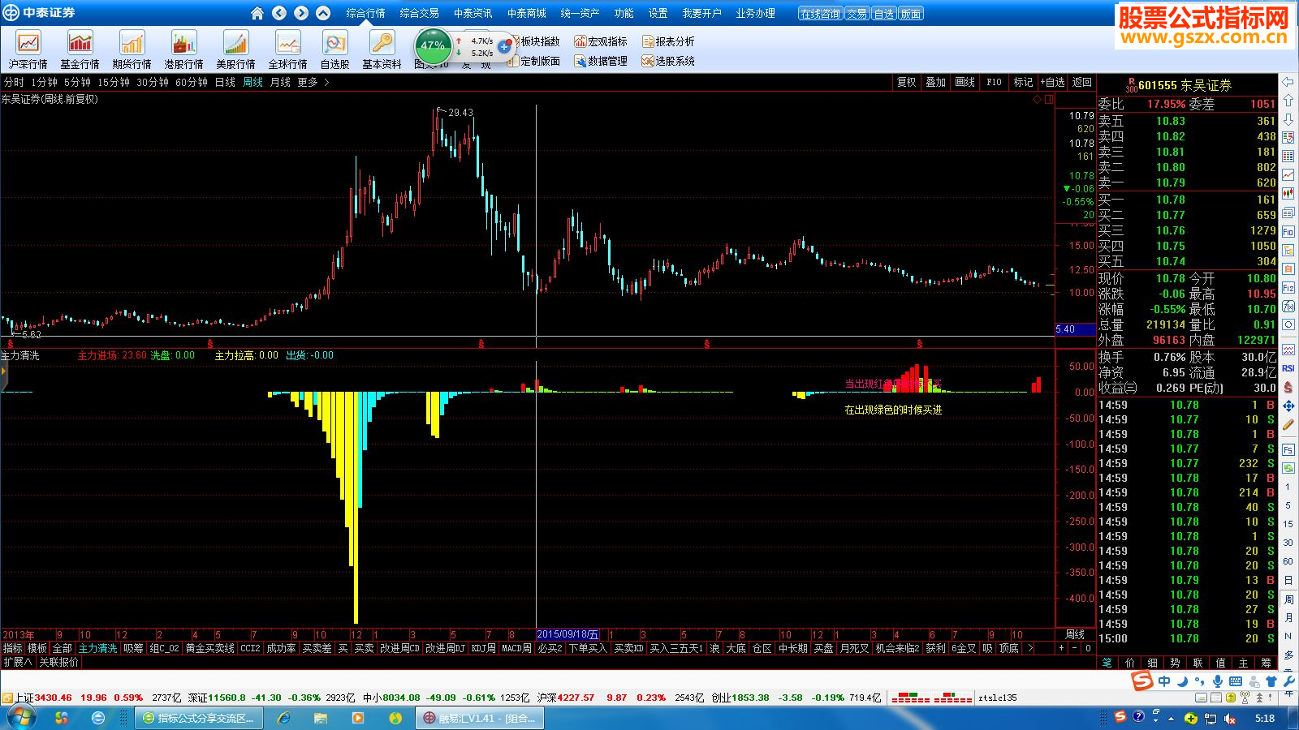Viewport: 1299px width, 730px height.
Task: Click the Fs icon in right sidebar
Action: [1288, 449]
